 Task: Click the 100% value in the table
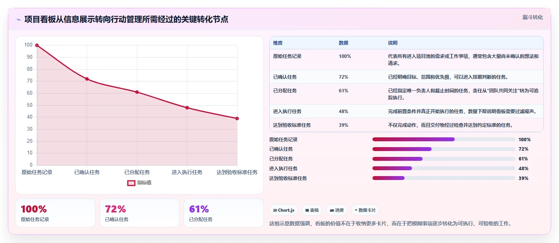coord(345,56)
